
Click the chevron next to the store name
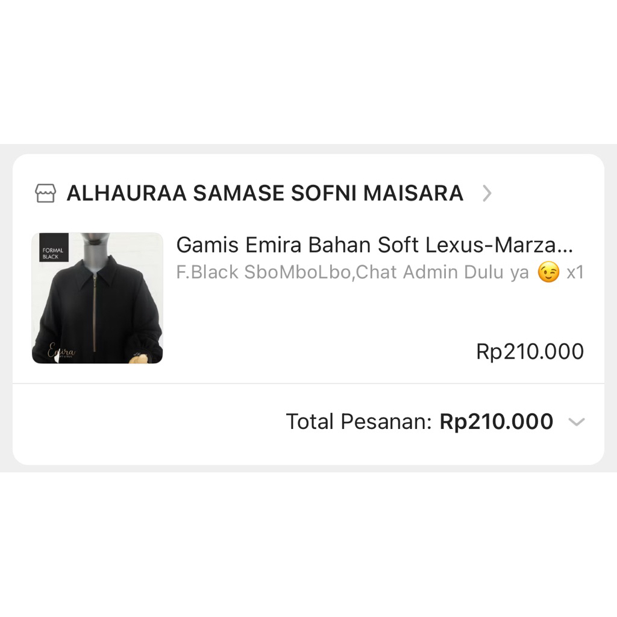tap(487, 193)
